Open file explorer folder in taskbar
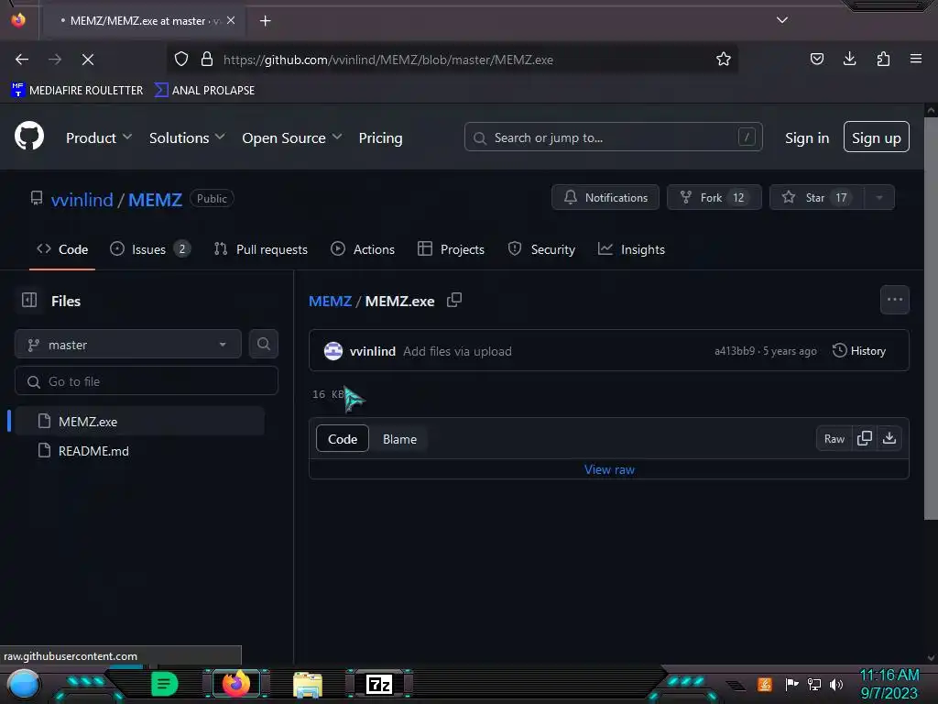 (308, 685)
